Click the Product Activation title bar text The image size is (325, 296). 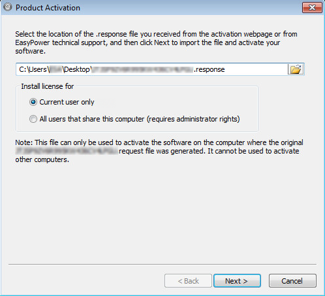(x=48, y=8)
